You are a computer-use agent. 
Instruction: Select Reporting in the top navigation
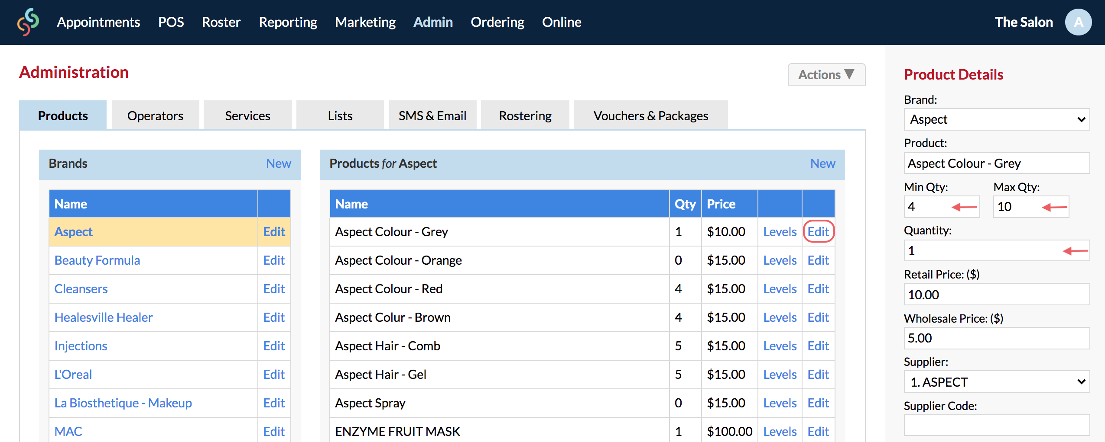pyautogui.click(x=288, y=22)
